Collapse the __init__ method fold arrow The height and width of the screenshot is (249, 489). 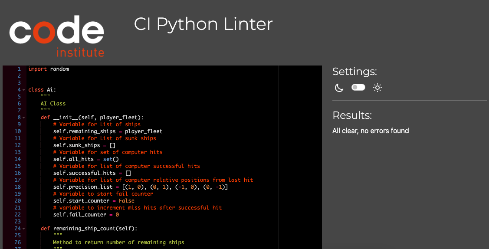[x=24, y=118]
